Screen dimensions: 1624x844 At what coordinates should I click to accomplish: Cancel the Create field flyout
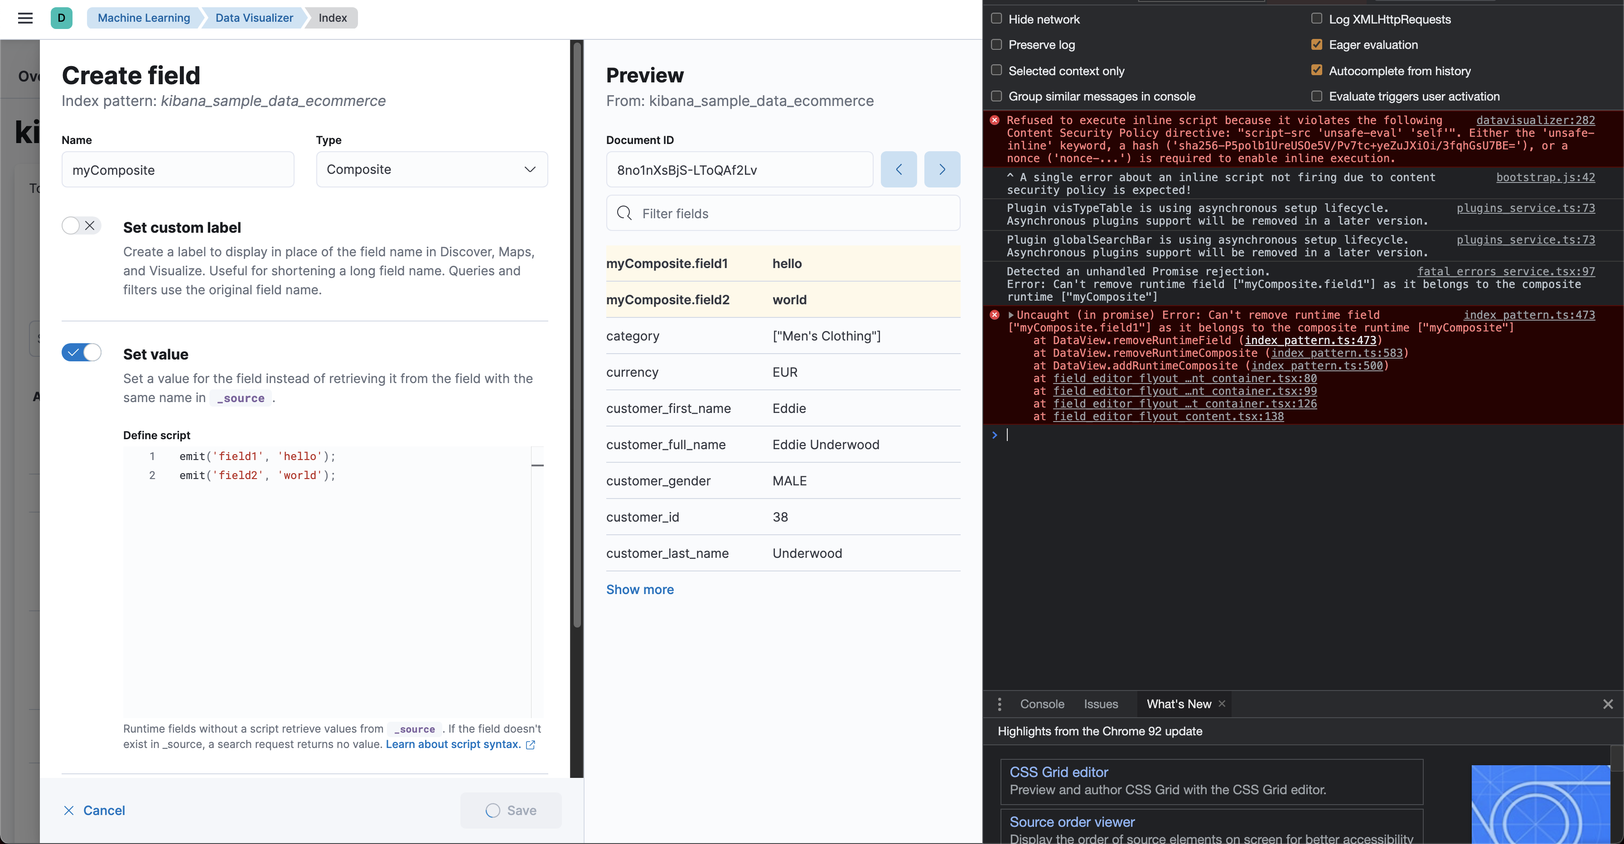[95, 810]
